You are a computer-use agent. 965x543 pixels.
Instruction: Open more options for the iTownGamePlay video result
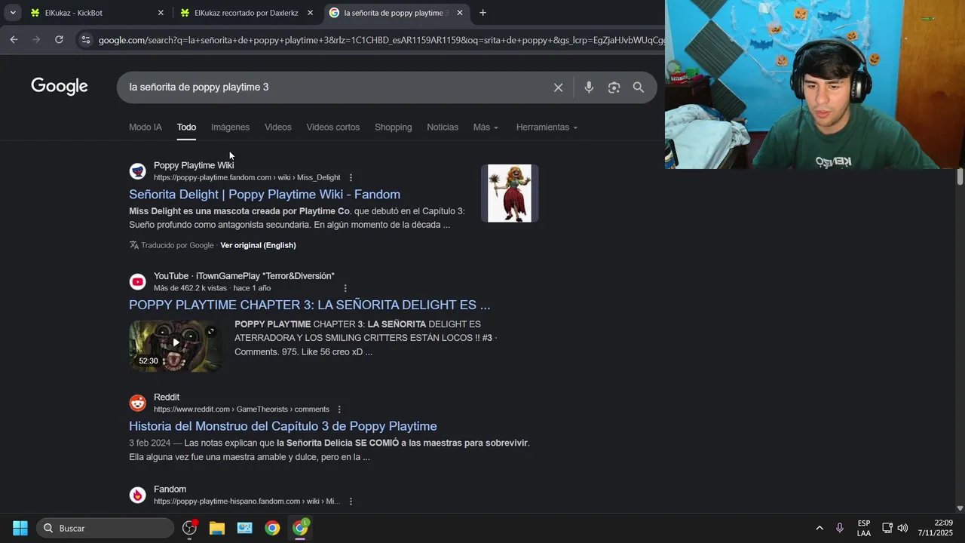[345, 288]
